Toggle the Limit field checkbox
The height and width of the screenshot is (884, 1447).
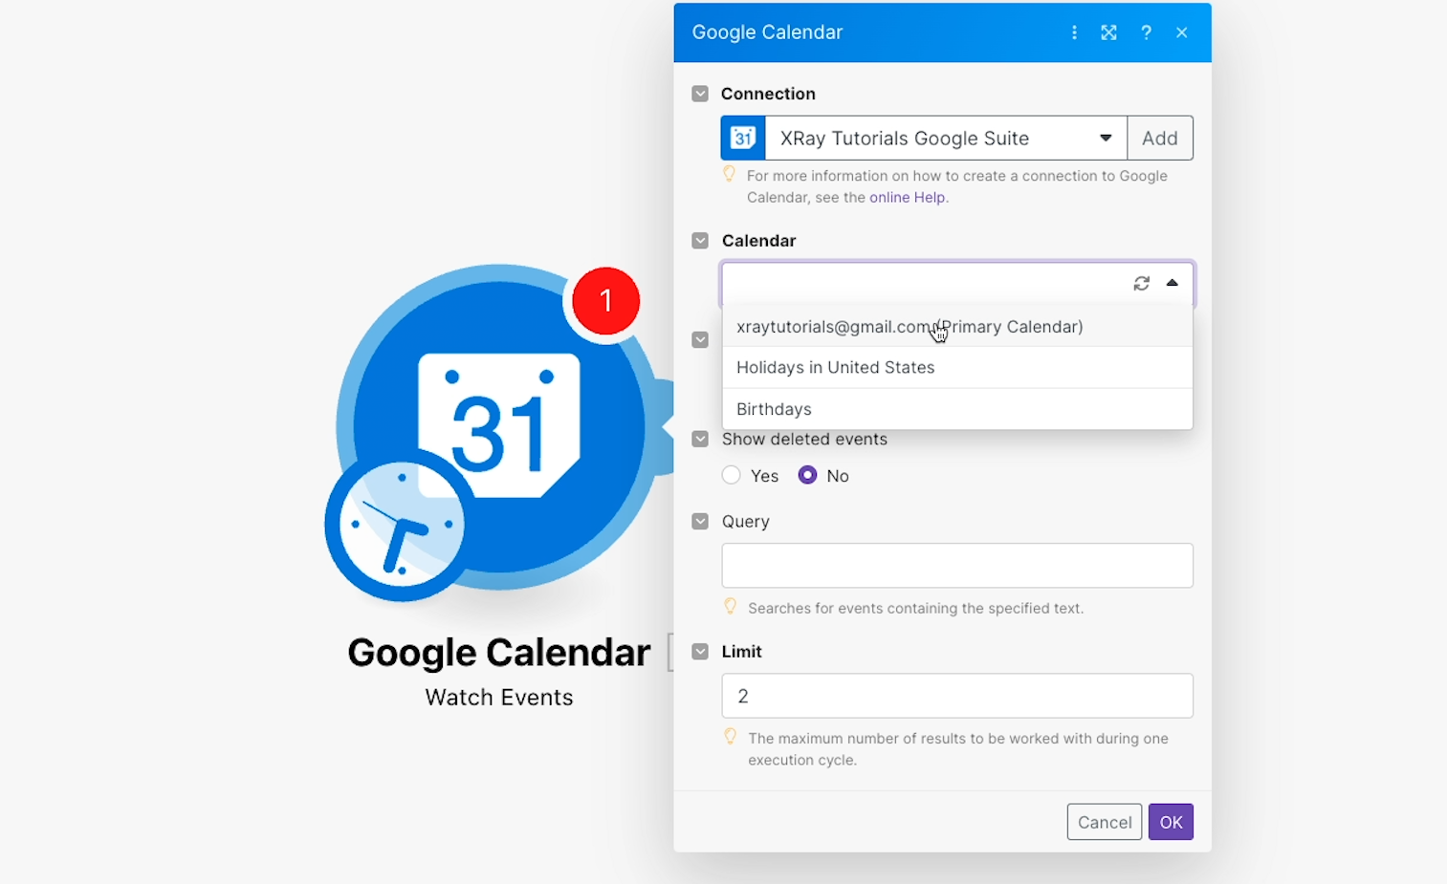click(700, 651)
